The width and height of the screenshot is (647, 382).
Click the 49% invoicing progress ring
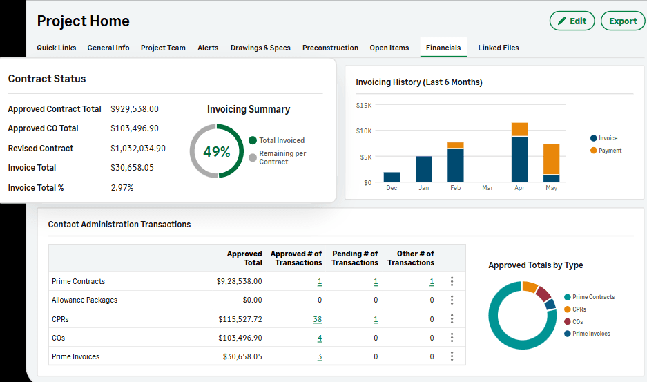[217, 151]
